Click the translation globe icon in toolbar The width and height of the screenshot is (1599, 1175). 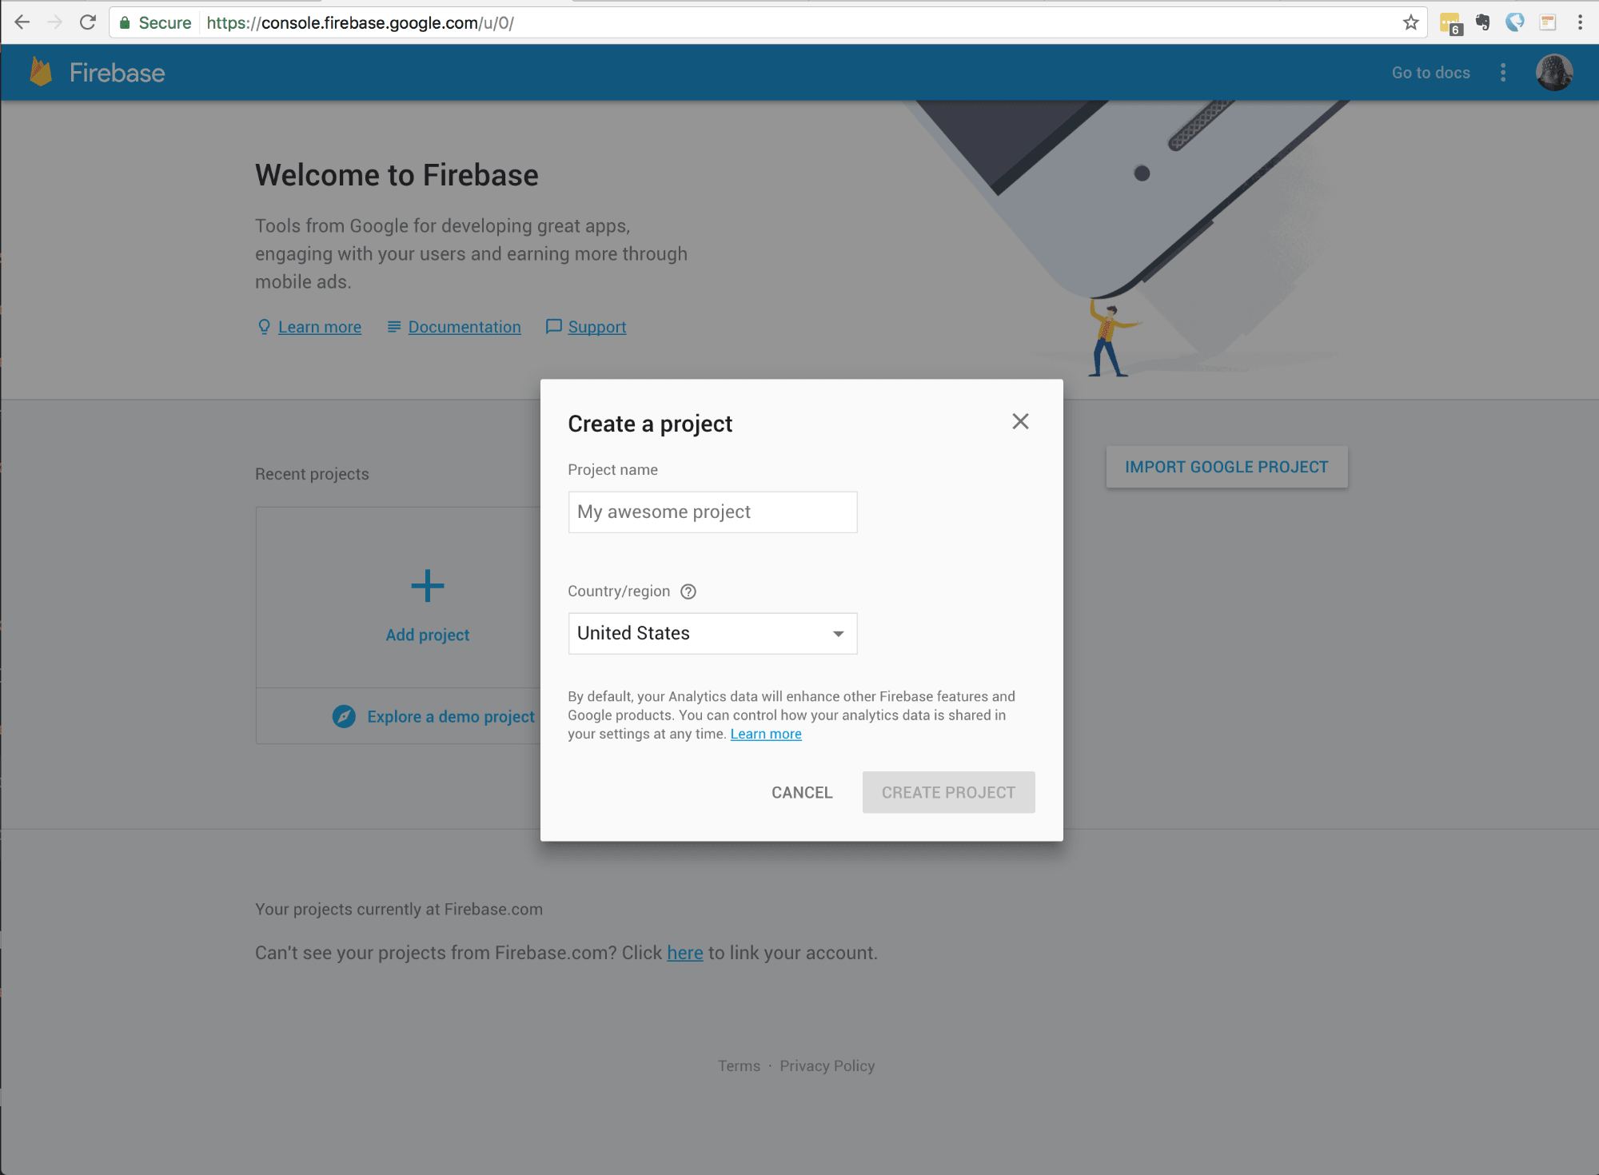point(1513,22)
